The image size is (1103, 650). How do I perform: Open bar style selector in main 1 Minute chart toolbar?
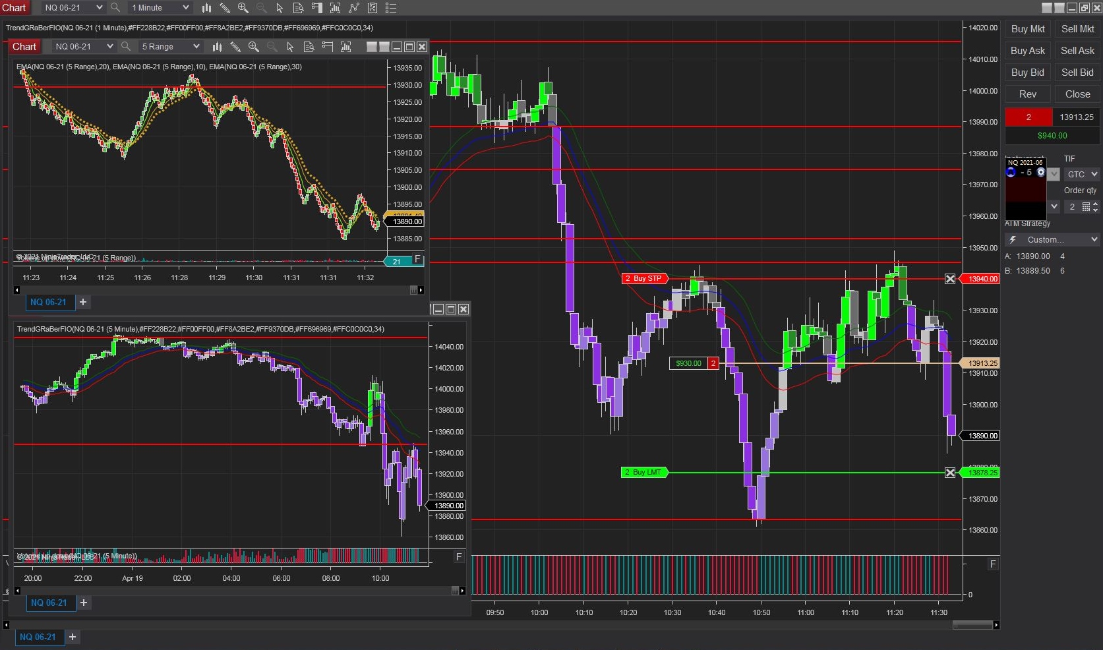206,8
